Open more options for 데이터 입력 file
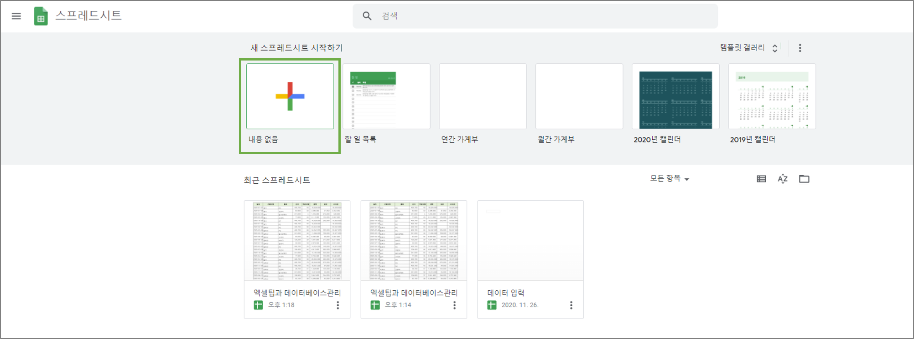The height and width of the screenshot is (339, 914). 571,305
